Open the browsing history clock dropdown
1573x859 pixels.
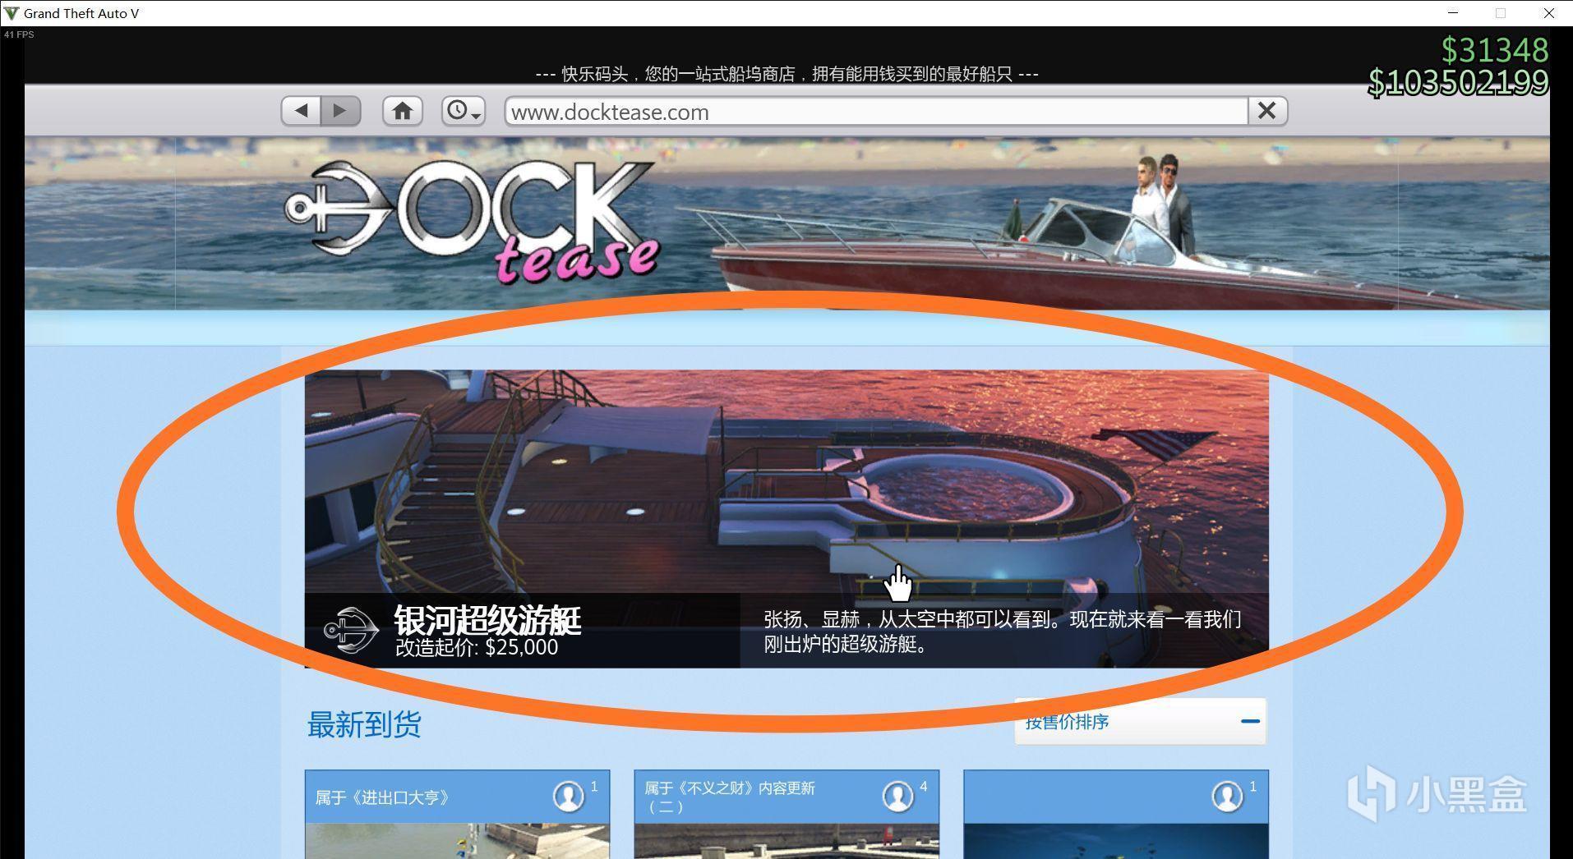tap(464, 111)
